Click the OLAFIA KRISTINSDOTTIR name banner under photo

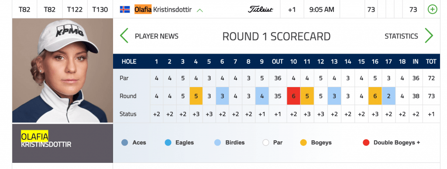pos(62,143)
